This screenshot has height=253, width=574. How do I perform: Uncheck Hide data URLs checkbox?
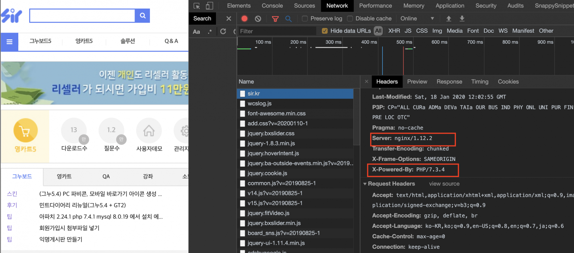[x=325, y=31]
